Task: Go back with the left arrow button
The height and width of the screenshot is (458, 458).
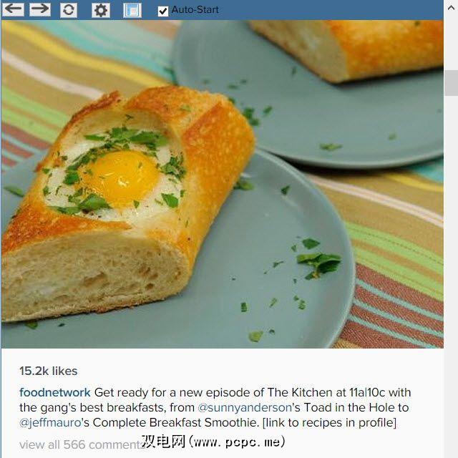Action: tap(13, 9)
